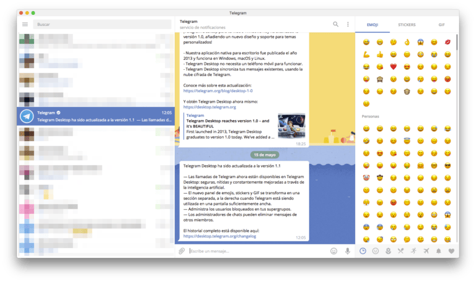Jump to food fork-and-knife emoji category

click(401, 251)
